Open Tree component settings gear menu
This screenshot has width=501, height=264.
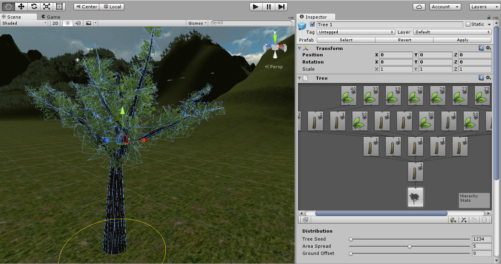[489, 78]
